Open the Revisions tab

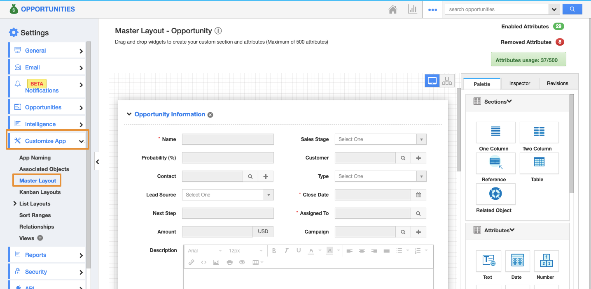(557, 83)
